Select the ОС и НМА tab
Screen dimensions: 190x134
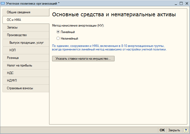pos(26,20)
